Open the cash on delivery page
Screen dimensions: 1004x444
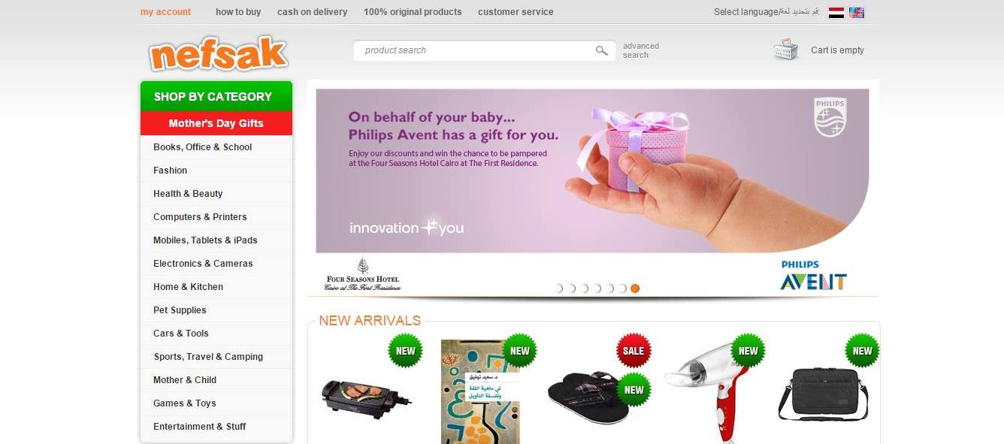tap(312, 12)
